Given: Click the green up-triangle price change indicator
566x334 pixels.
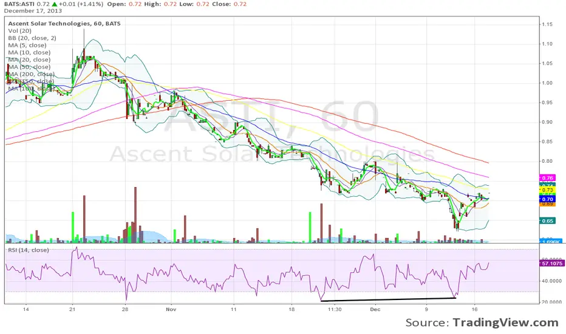Looking at the screenshot, I should pyautogui.click(x=54, y=4).
